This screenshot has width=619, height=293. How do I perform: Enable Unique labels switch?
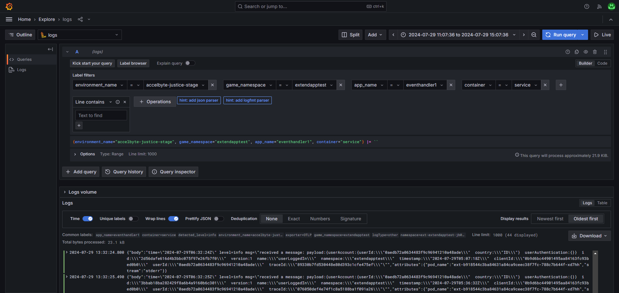tap(133, 219)
